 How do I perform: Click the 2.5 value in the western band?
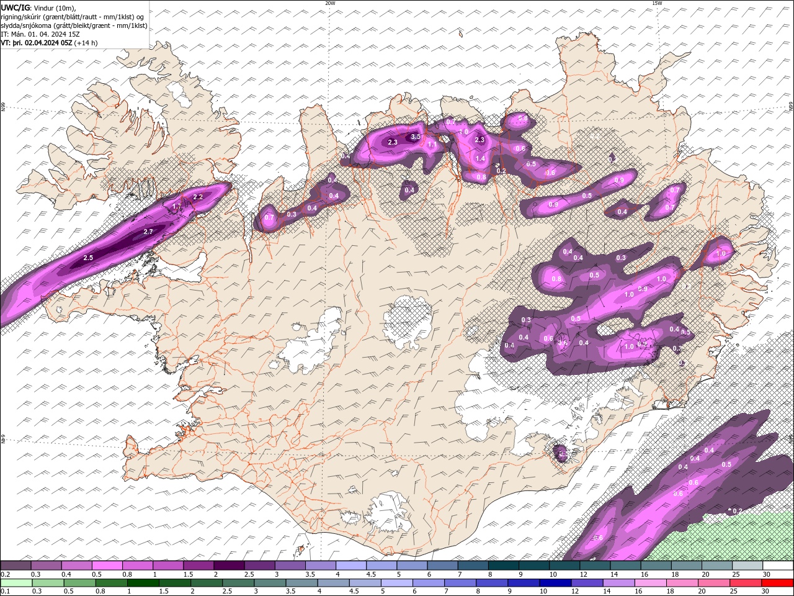(x=88, y=258)
